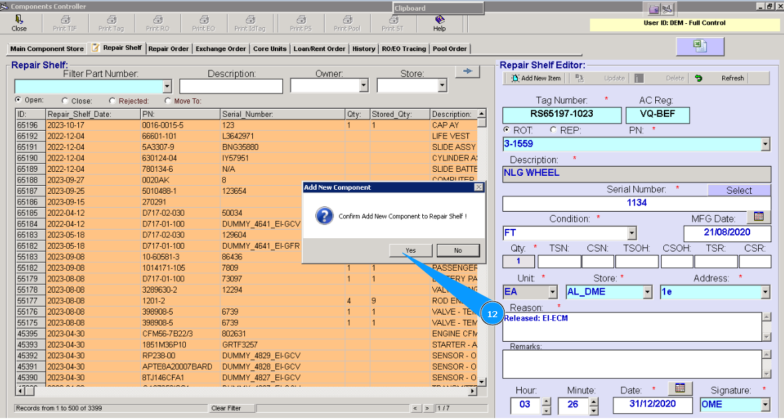Expand the Condition dropdown
Screen dimensions: 784x420
(631, 234)
